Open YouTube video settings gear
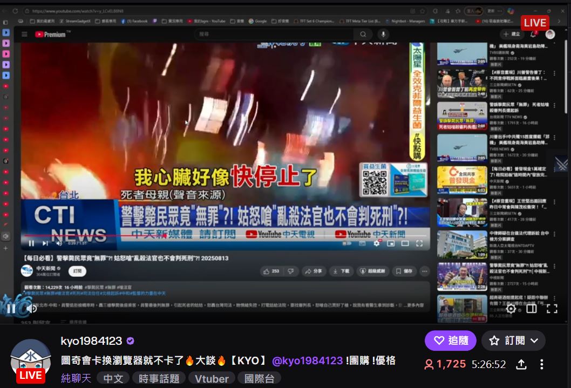The height and width of the screenshot is (388, 571). tap(377, 243)
